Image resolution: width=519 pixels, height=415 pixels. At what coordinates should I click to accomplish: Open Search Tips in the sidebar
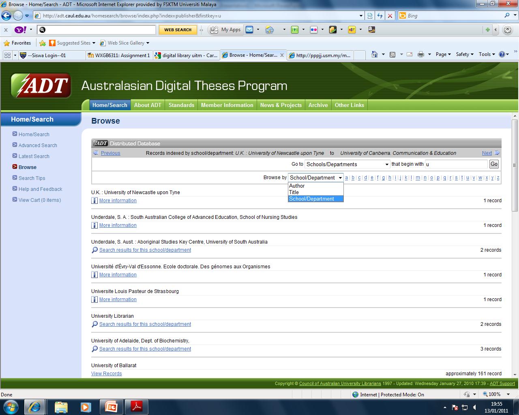pos(32,178)
